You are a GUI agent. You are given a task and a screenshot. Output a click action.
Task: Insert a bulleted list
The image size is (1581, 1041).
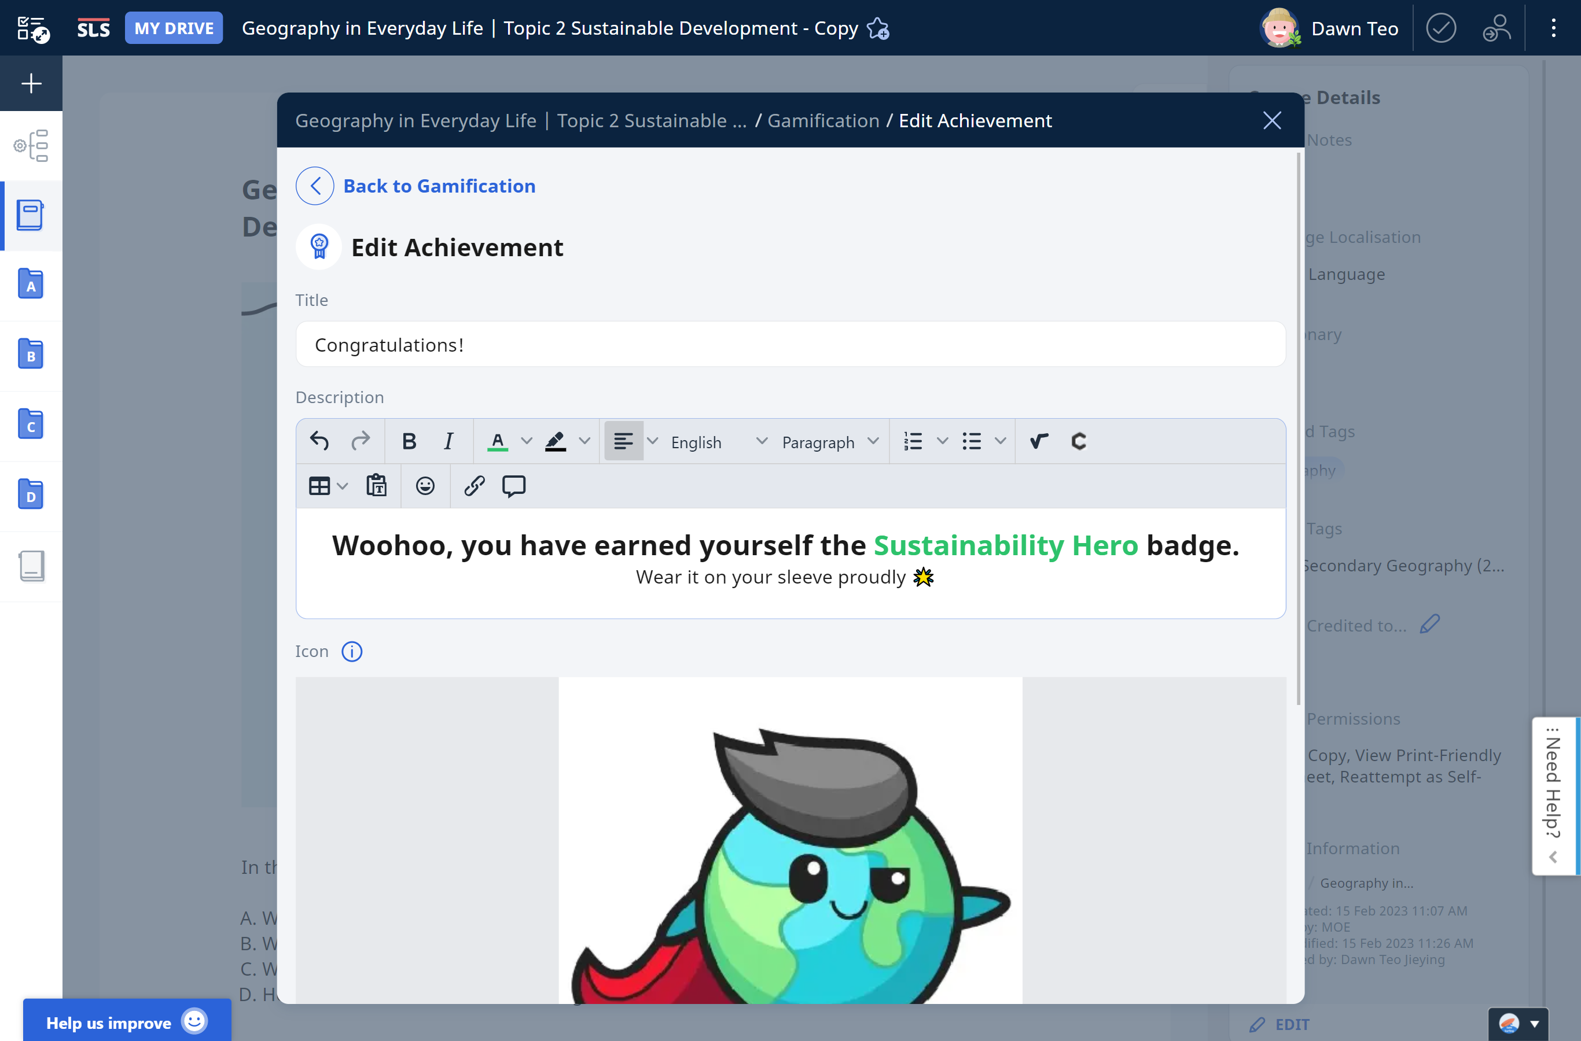click(x=972, y=441)
